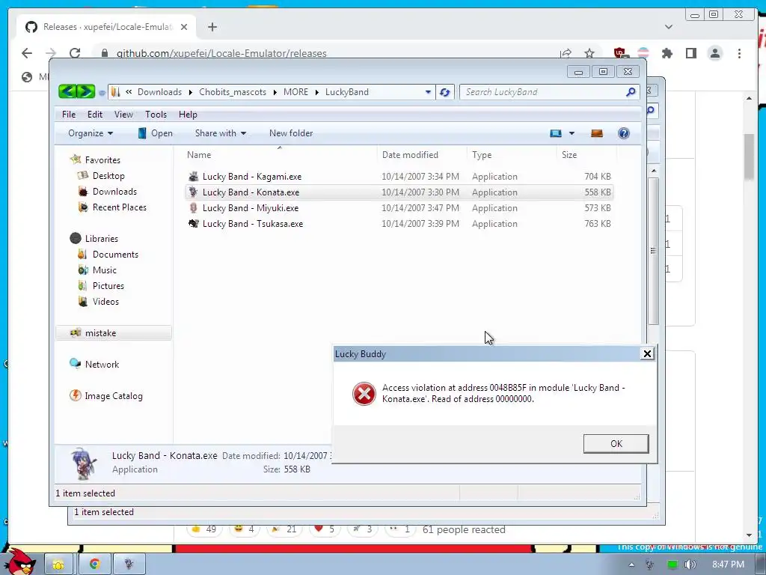Screen dimensions: 766x575
Task: Click the Explorer forward arrow
Action: click(x=85, y=91)
